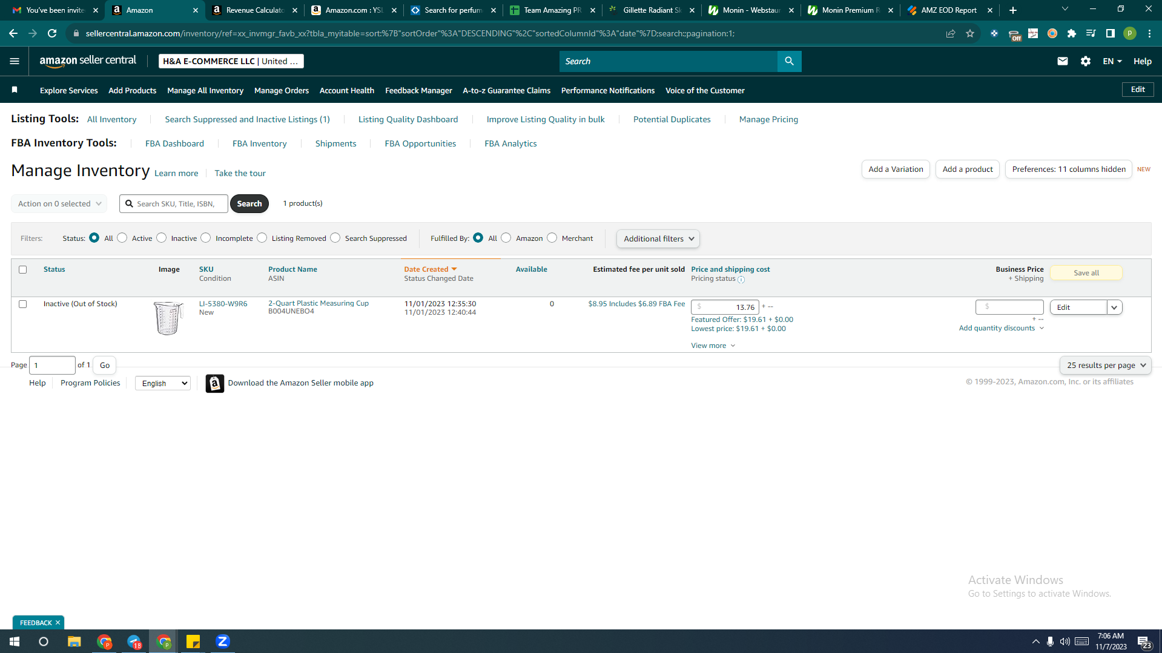The width and height of the screenshot is (1162, 653).
Task: Switch to the Revenue Calculator browser tab
Action: point(254,10)
